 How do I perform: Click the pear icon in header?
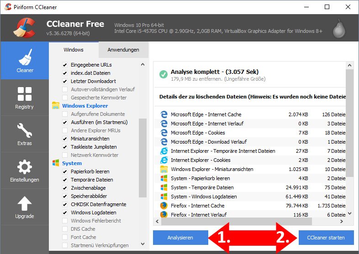click(339, 29)
